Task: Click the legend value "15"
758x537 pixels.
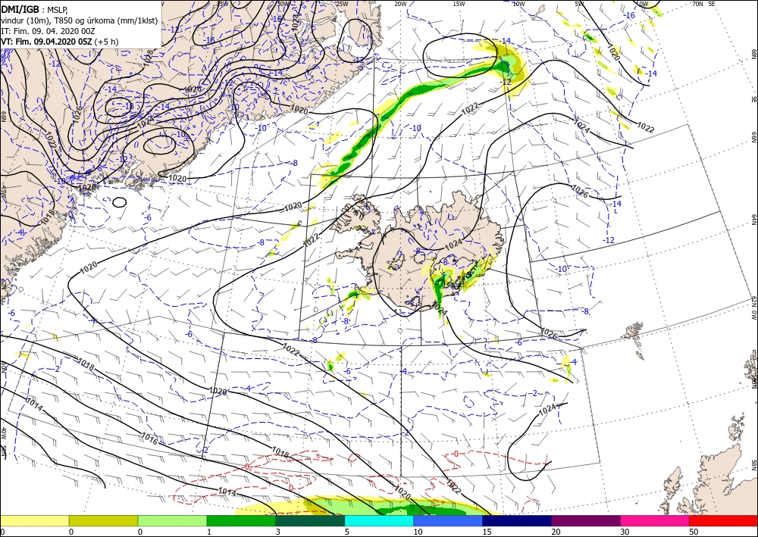Action: click(x=487, y=532)
